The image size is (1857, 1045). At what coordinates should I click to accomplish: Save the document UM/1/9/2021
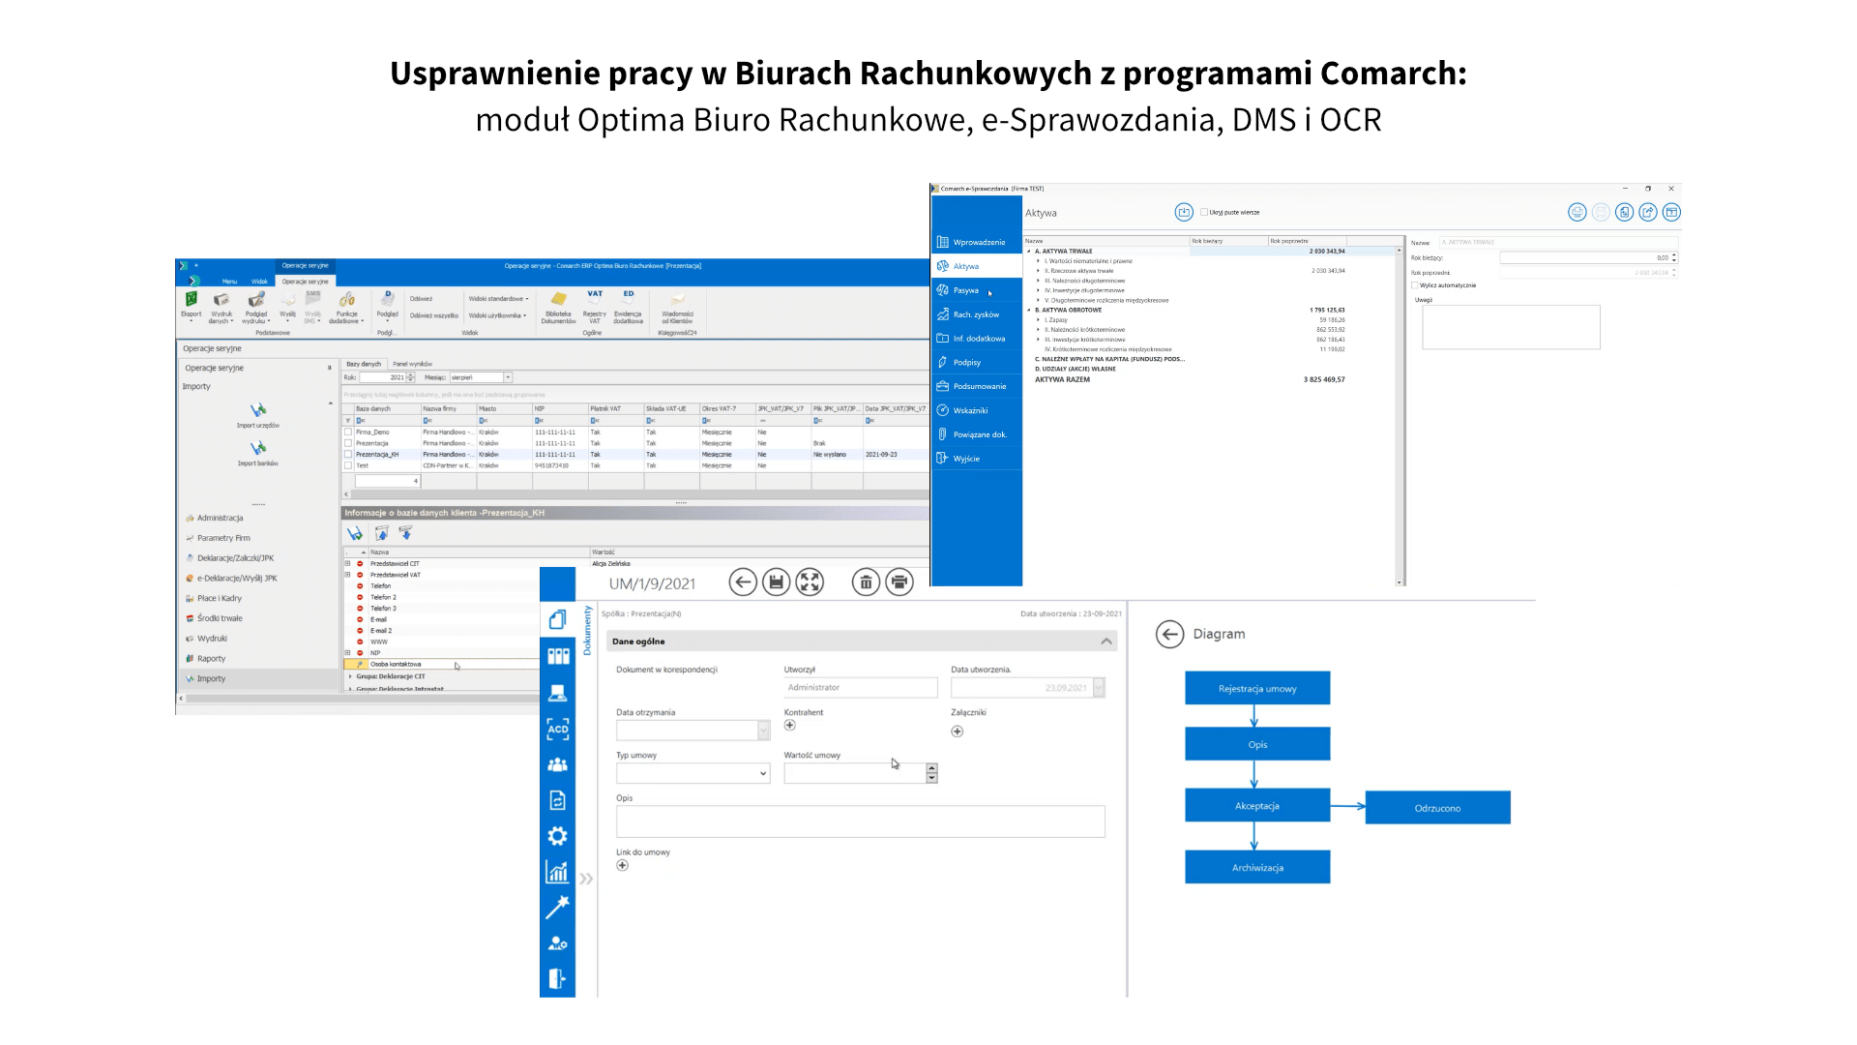click(x=777, y=582)
